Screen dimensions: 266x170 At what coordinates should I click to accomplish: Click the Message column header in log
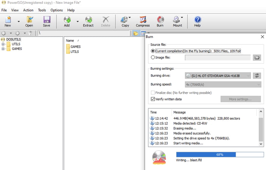click(x=179, y=112)
